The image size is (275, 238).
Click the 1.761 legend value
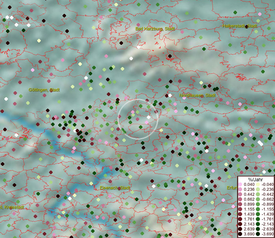coord(249,219)
